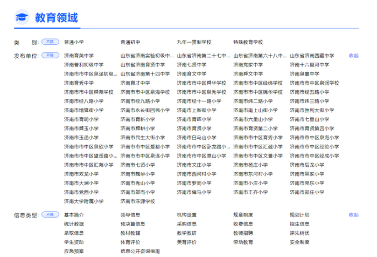Choose 济南市市中区舜华学校
Viewport: 377px width, 257px height.
click(201, 83)
